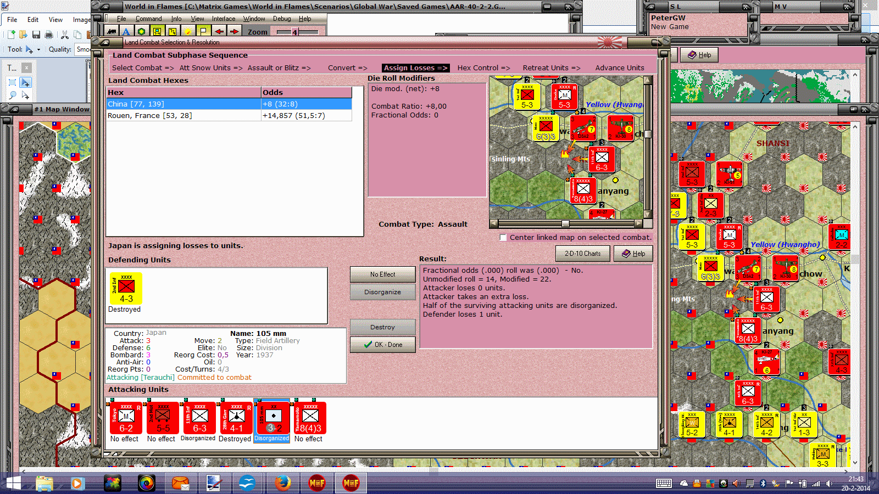879x494 pixels.
Task: Open the Edit menu in the image editor
Action: coord(33,20)
